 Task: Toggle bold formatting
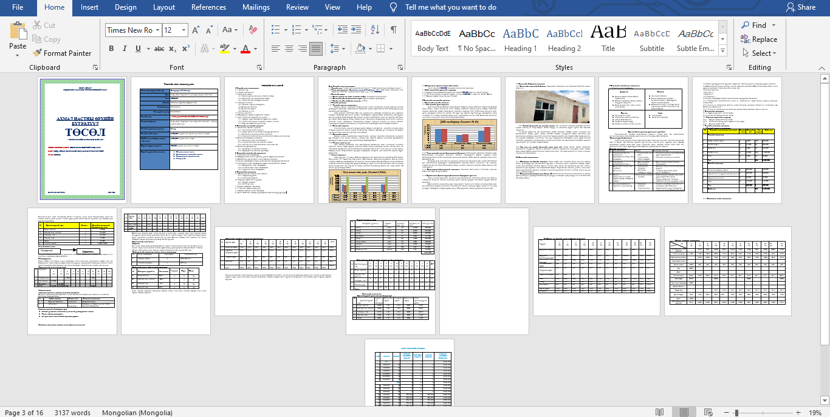click(111, 49)
